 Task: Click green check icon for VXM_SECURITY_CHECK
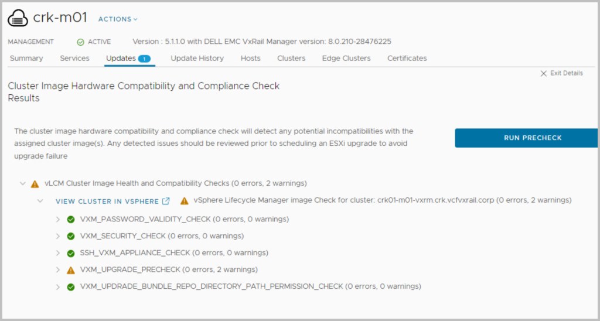coord(71,236)
